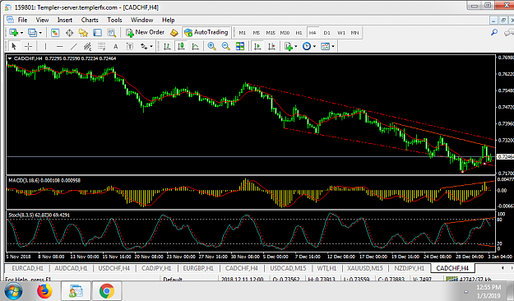This screenshot has height=301, width=514.
Task: Launch Firefox from the taskbar
Action: click(44, 291)
